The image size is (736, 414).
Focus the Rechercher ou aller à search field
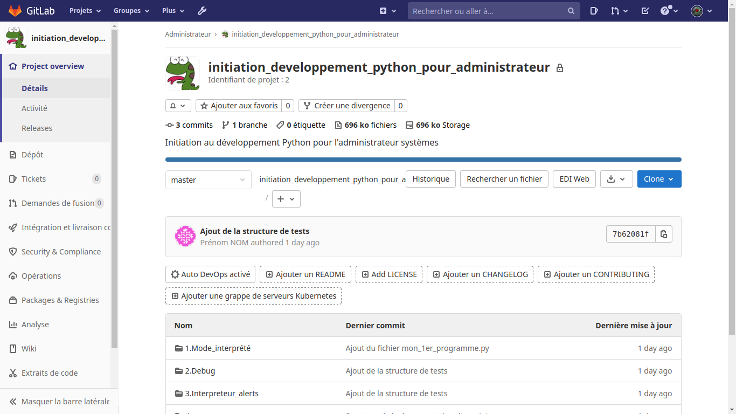[x=488, y=11]
